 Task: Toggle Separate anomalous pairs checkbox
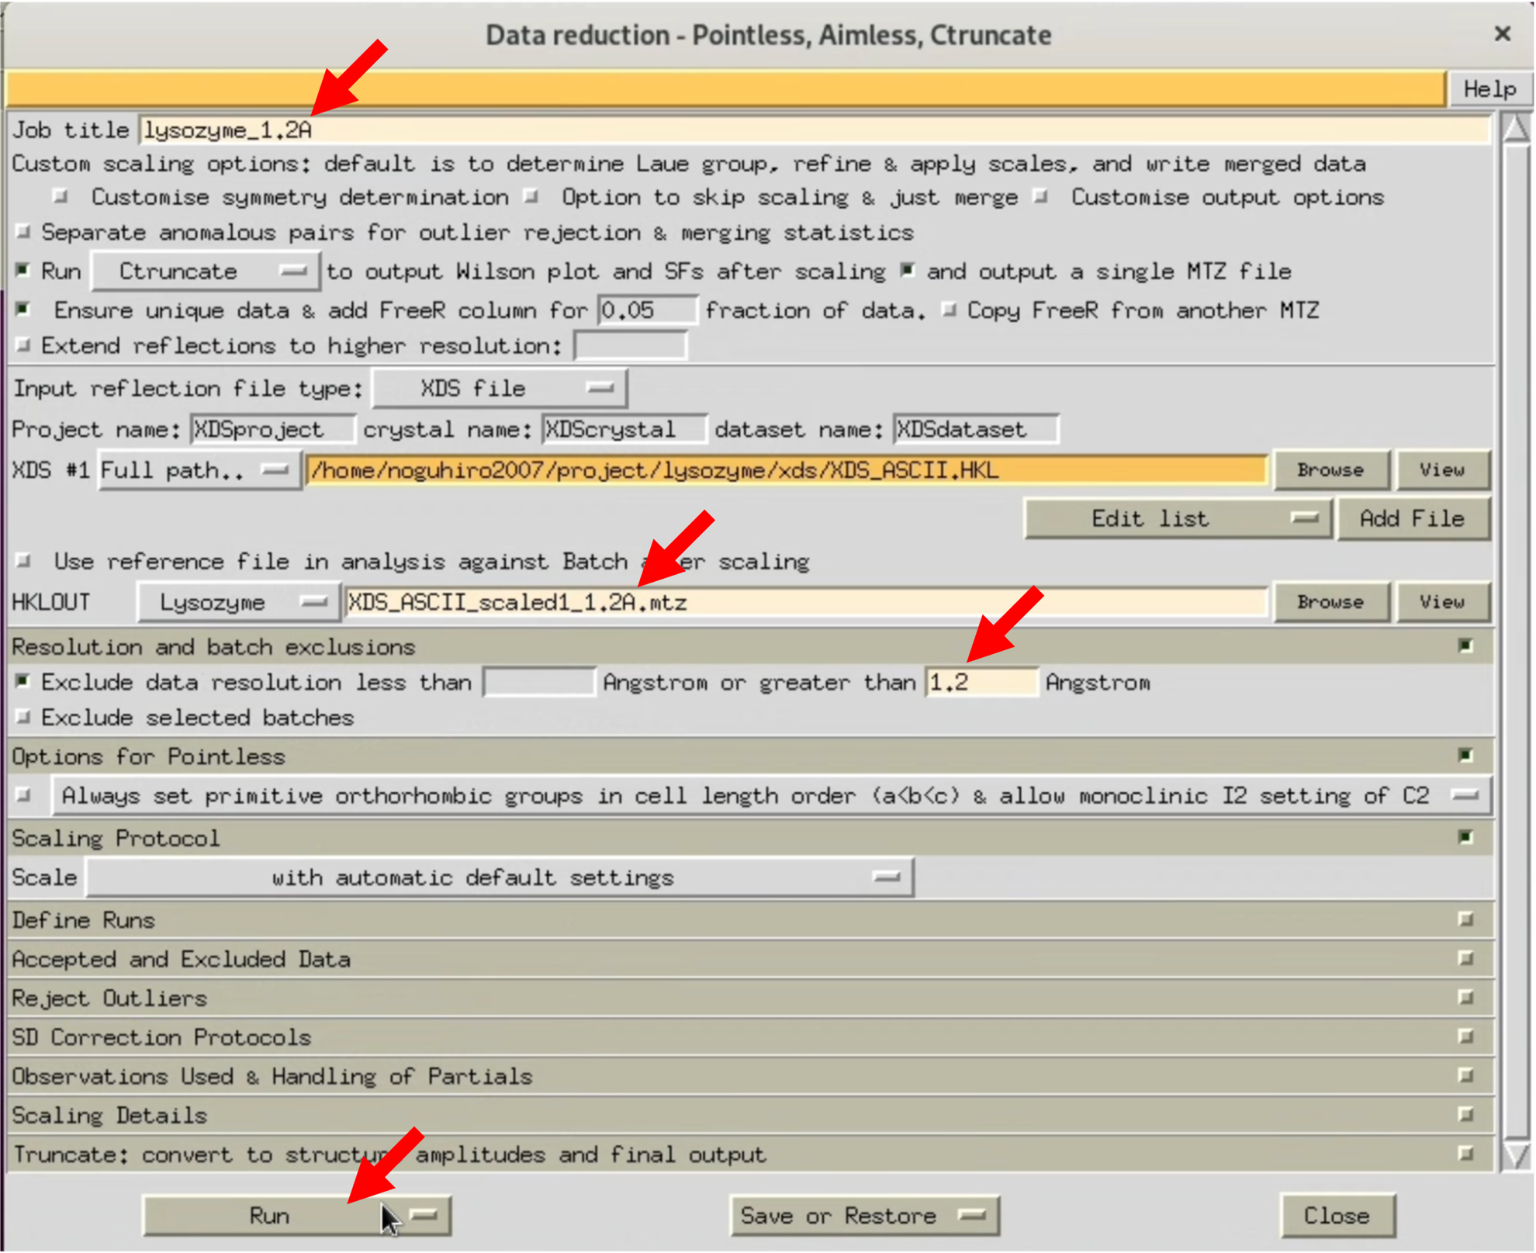23,232
